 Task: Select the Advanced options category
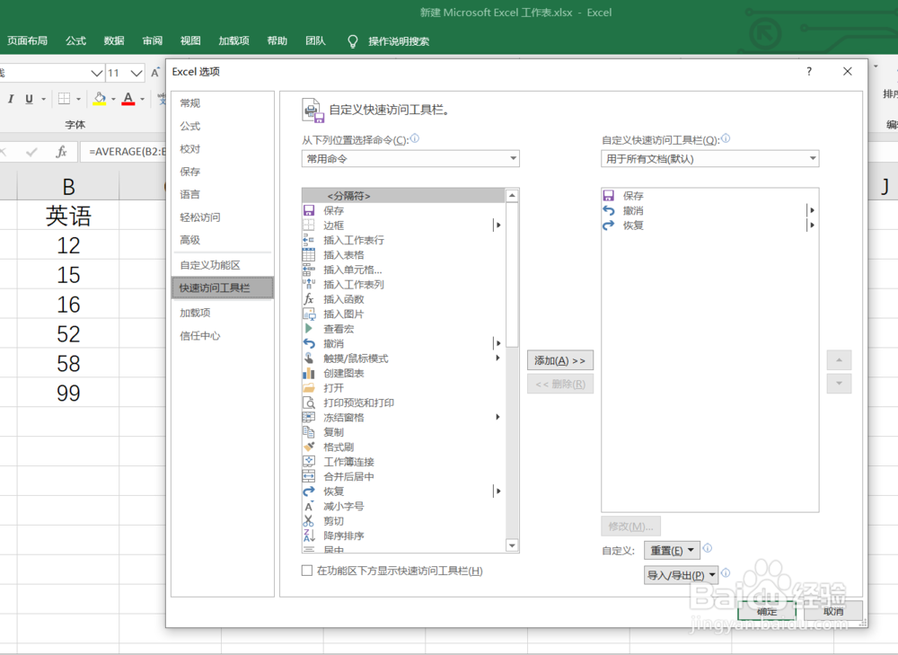[x=222, y=240]
